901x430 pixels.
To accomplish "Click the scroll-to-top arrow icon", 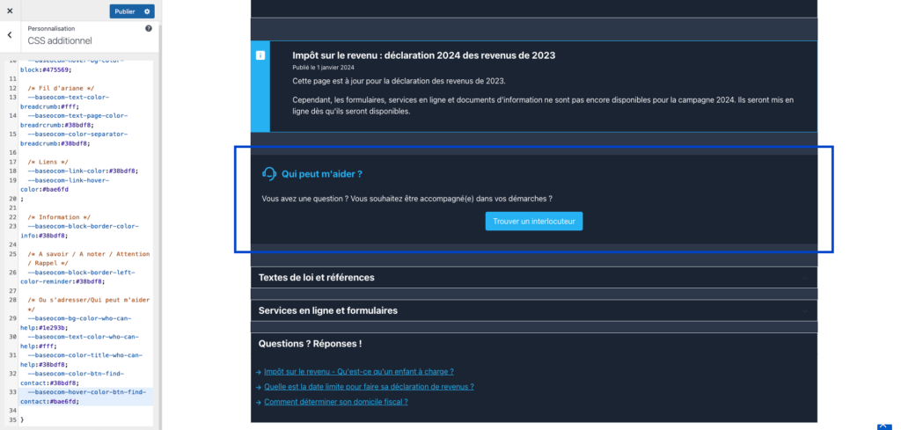I will coord(883,426).
